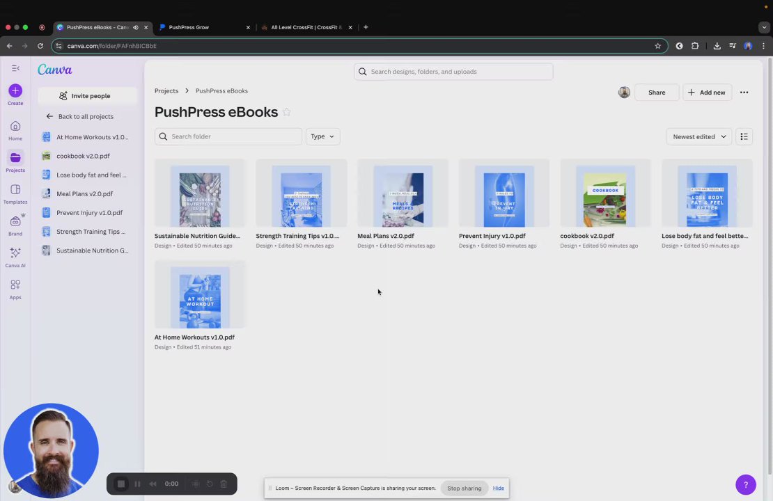Select Lose body fat in sidebar list
The width and height of the screenshot is (773, 501).
click(88, 175)
